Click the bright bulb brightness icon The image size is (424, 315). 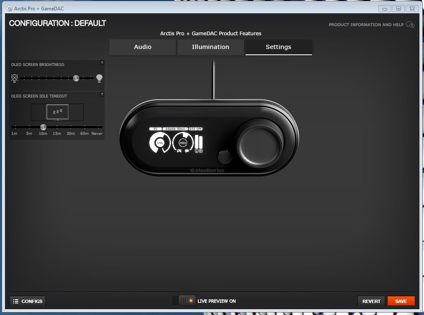tap(99, 78)
